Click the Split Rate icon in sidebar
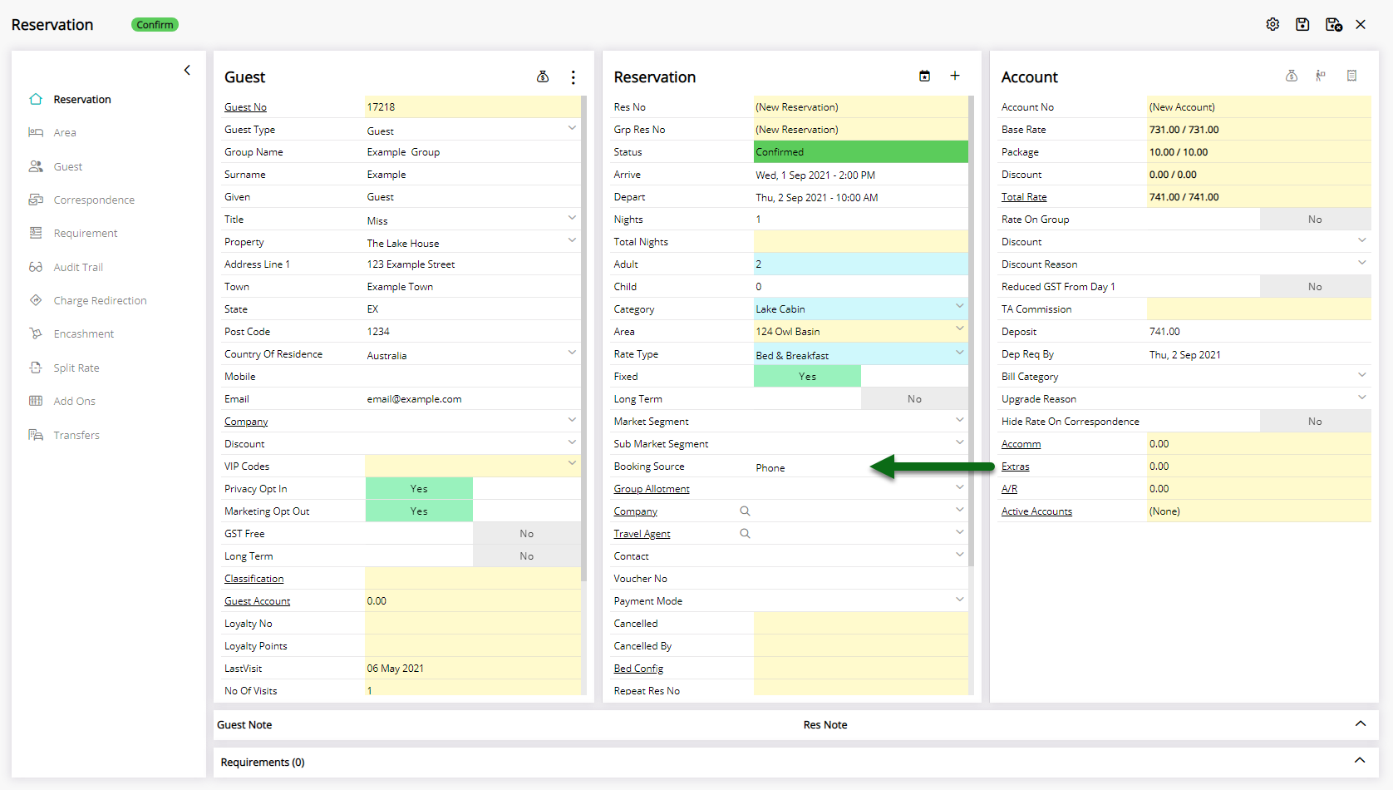 (x=36, y=368)
